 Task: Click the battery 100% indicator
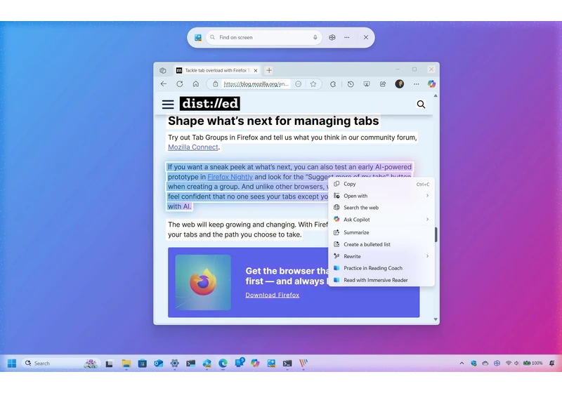pos(533,364)
